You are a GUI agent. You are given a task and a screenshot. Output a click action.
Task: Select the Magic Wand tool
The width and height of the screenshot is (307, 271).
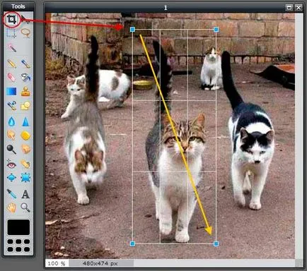coord(11,48)
